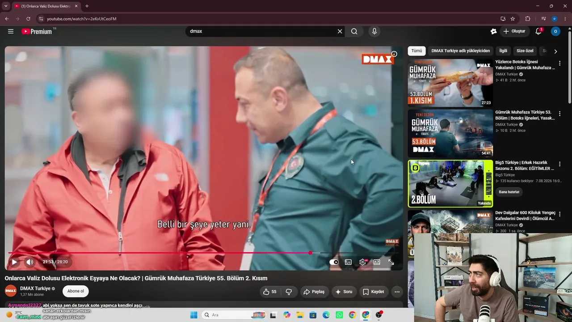Image resolution: width=572 pixels, height=322 pixels.
Task: Run the search with magnifier button
Action: [x=354, y=31]
